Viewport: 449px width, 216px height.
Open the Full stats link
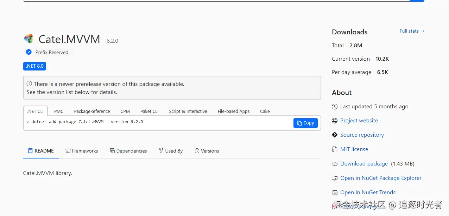[412, 31]
